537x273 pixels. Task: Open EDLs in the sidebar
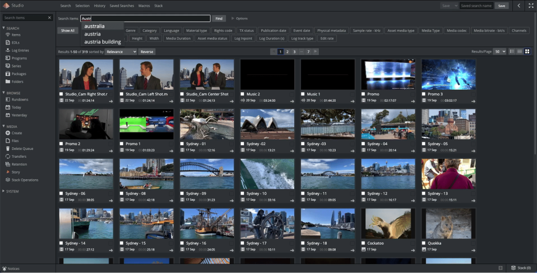[x=16, y=42]
